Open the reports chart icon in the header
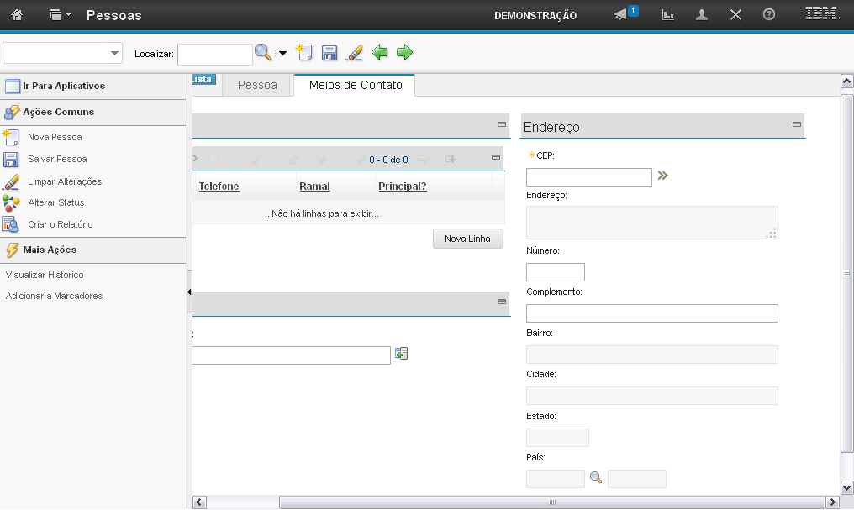The image size is (854, 510). point(668,15)
